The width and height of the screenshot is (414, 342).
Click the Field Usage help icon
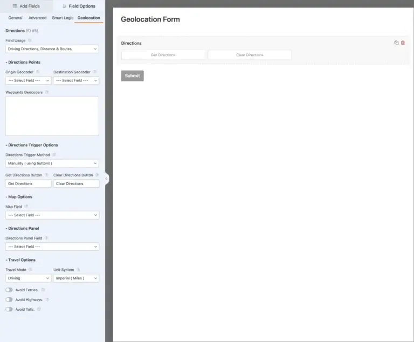tap(30, 40)
